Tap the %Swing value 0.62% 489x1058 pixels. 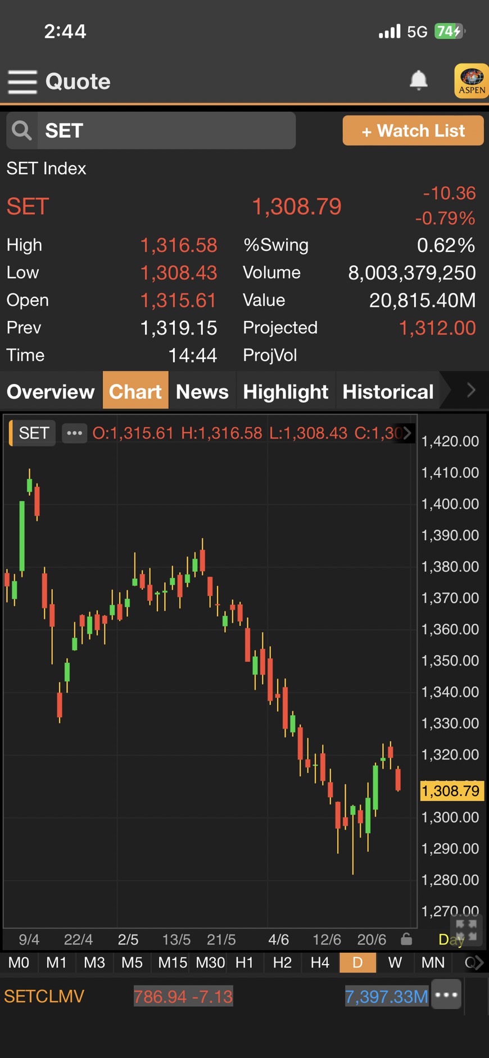(446, 245)
